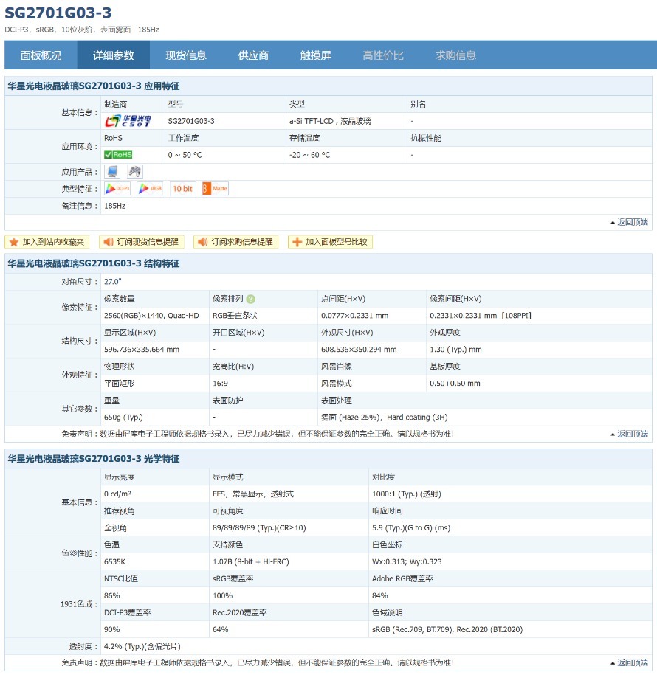
Task: Click aspect ratio value 16:9
Action: [220, 383]
